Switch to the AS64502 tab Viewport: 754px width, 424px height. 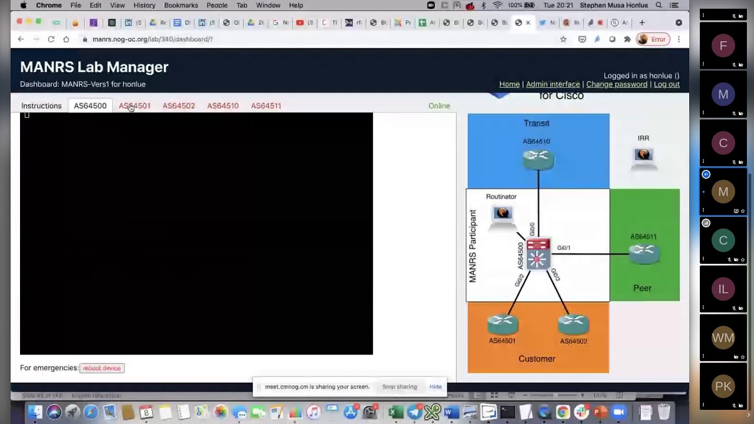[178, 105]
